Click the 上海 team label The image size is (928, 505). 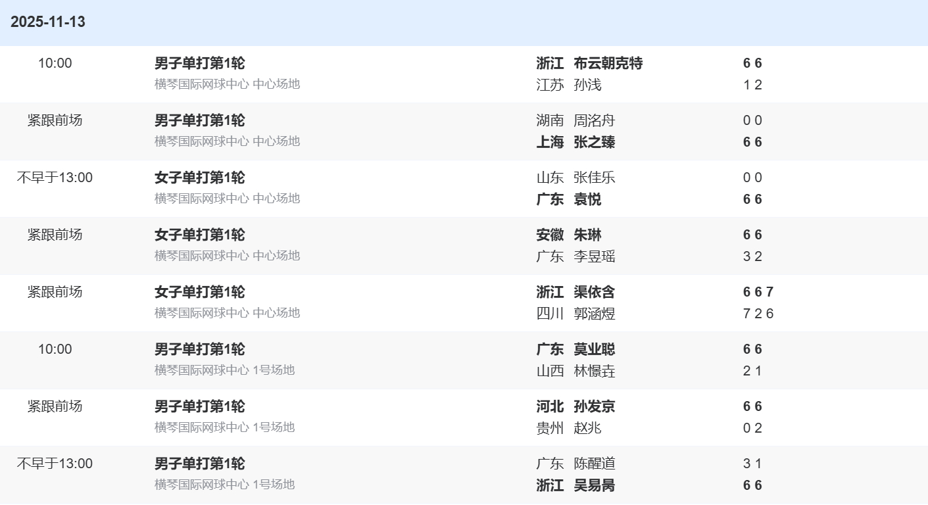click(550, 142)
